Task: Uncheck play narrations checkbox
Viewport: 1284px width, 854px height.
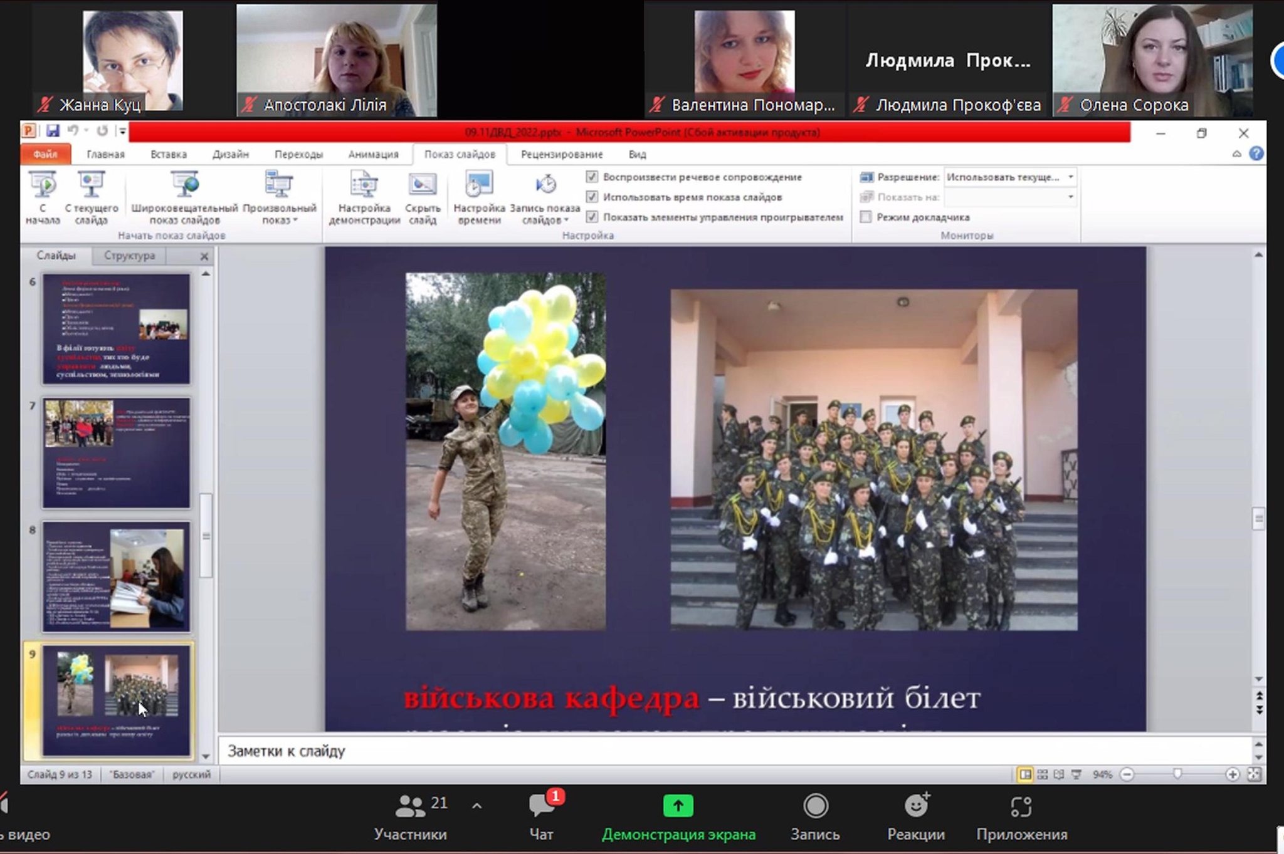Action: (592, 177)
